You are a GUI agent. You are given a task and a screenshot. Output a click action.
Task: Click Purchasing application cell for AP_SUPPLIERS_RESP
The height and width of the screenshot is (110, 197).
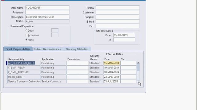click(54, 63)
